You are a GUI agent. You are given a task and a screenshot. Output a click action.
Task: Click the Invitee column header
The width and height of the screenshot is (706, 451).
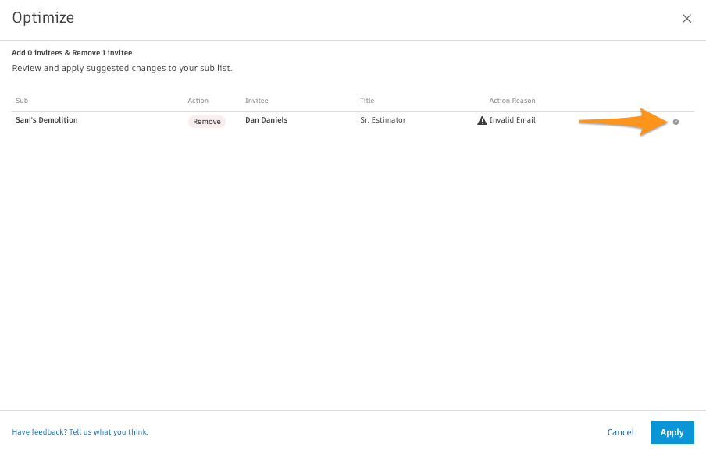tap(257, 101)
